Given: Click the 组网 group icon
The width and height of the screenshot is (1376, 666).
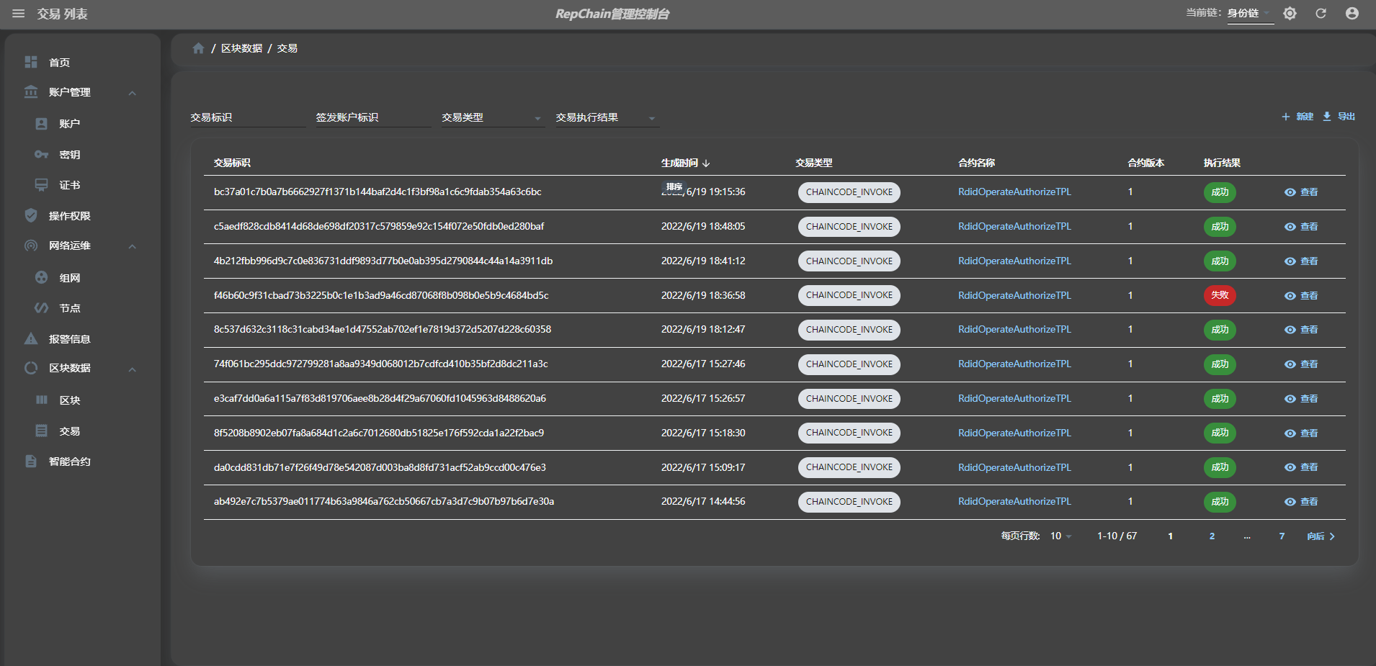Looking at the screenshot, I should [42, 277].
